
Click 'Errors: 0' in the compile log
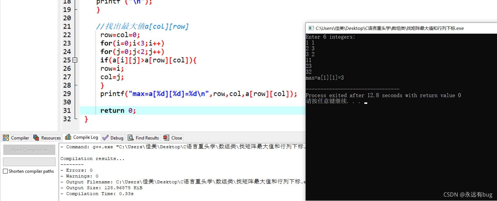(76, 170)
